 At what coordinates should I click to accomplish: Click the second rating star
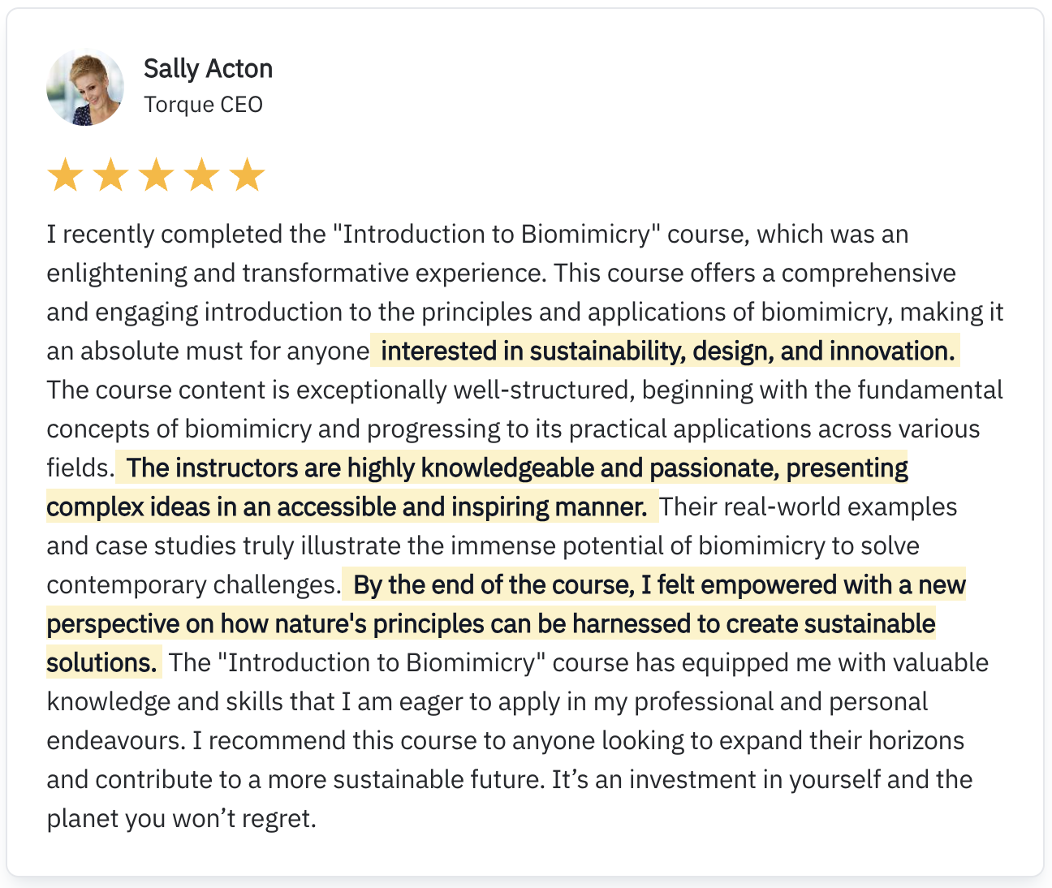coord(110,175)
